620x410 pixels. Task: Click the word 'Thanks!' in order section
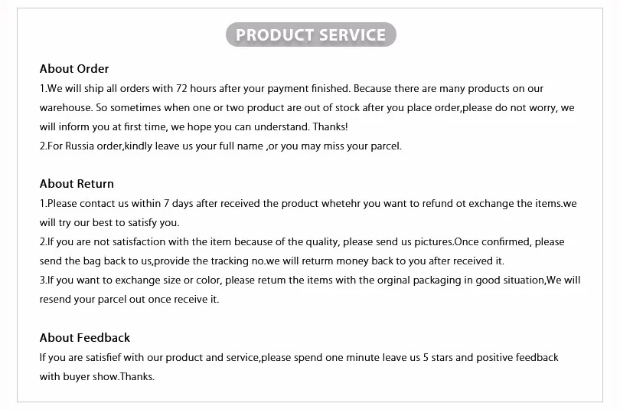(330, 126)
